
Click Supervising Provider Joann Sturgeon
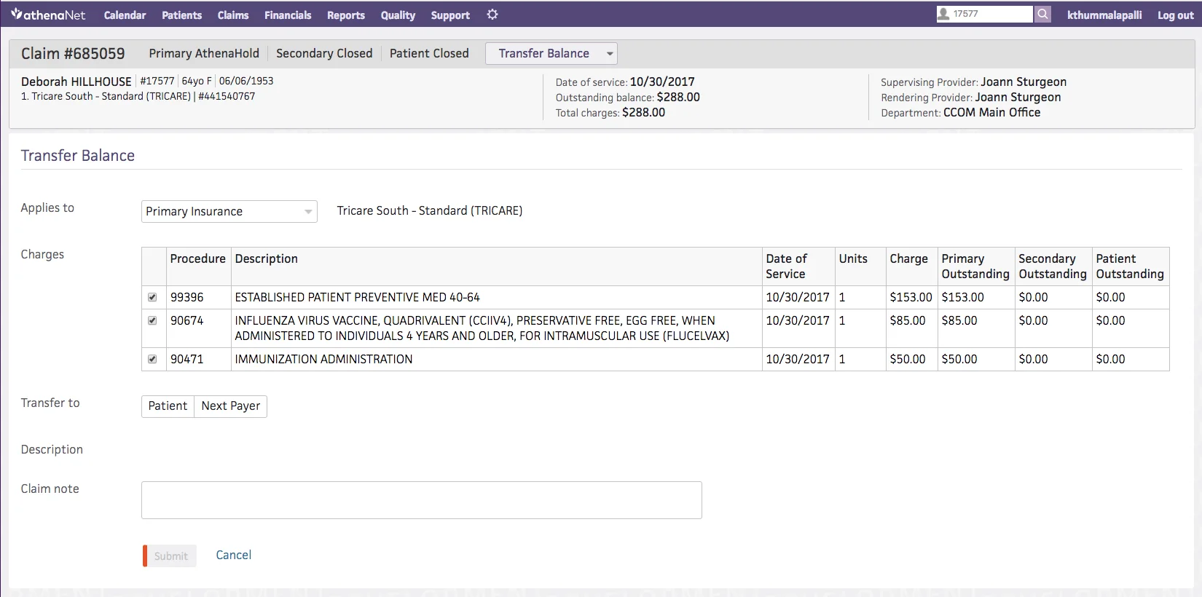(1024, 82)
